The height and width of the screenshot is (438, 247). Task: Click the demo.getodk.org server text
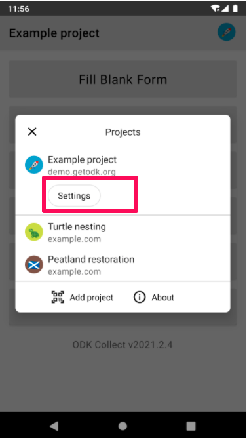[81, 172]
